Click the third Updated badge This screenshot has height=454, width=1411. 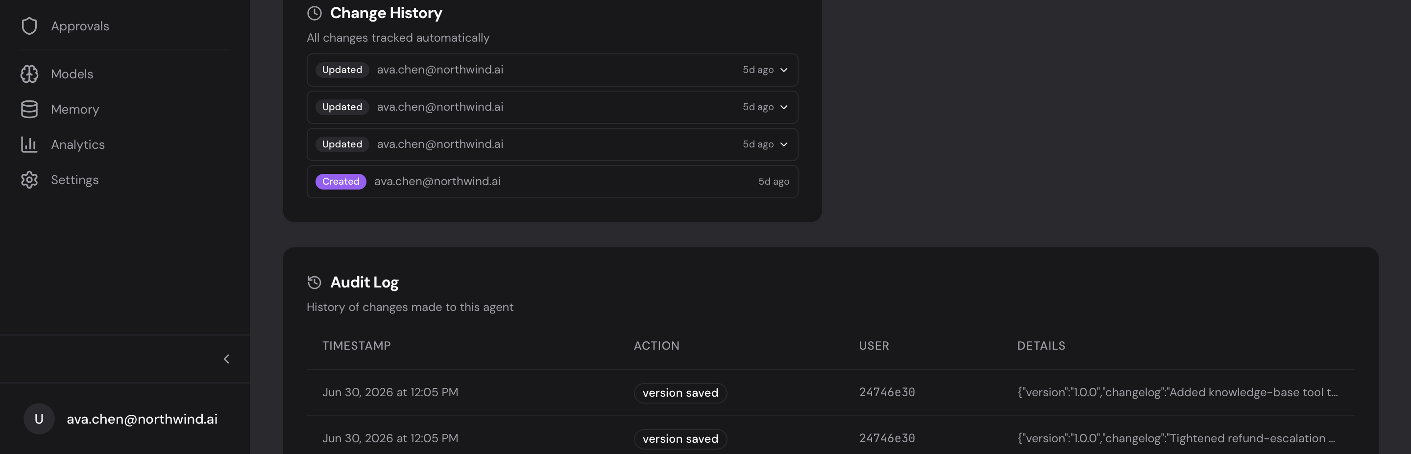[x=342, y=144]
